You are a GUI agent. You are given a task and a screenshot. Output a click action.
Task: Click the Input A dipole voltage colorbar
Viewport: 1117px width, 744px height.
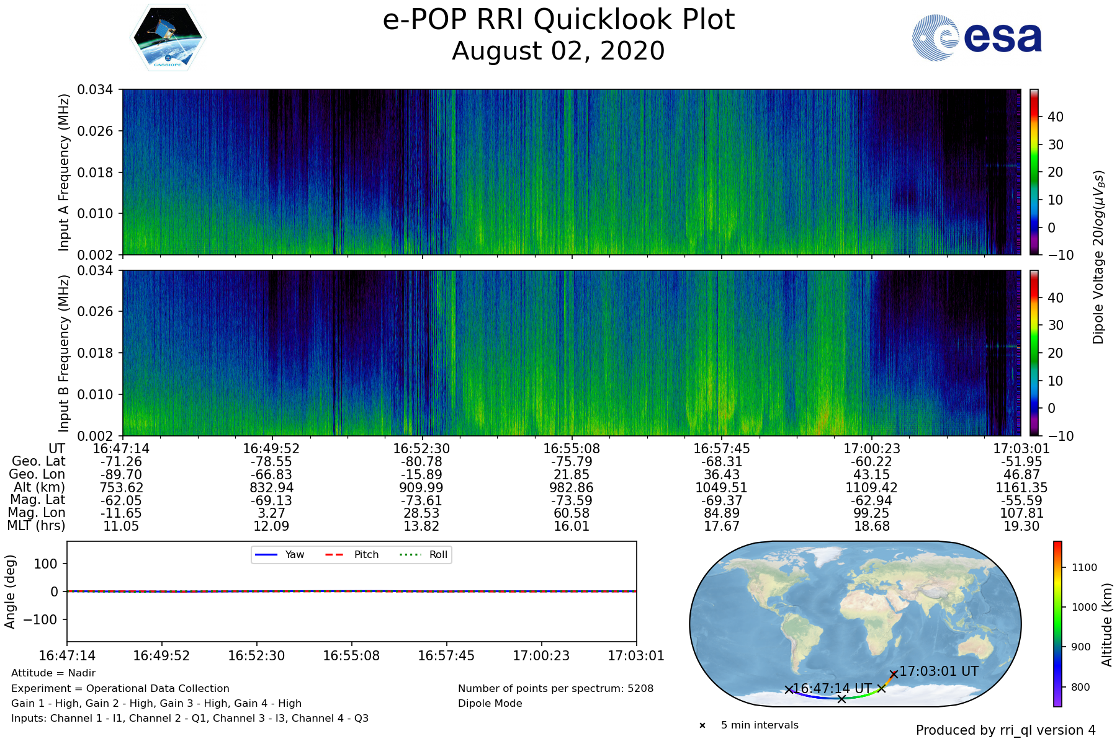coord(1034,172)
